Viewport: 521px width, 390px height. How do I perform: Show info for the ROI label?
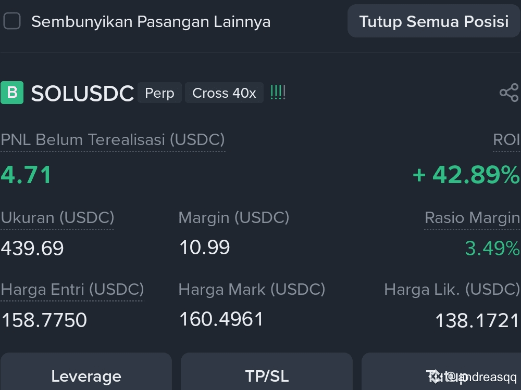pos(506,139)
